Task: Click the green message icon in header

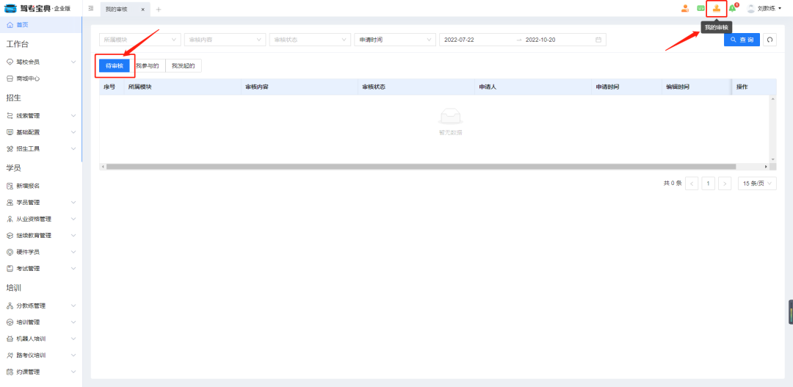Action: click(700, 9)
